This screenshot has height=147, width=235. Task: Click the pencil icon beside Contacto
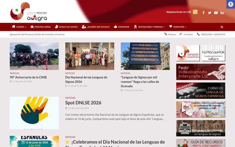point(181,34)
